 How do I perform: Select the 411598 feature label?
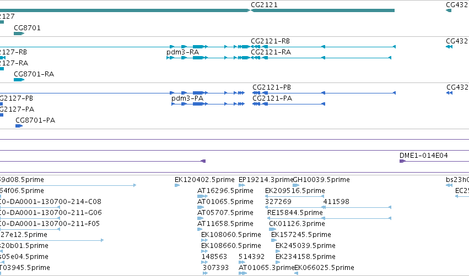[336, 202]
